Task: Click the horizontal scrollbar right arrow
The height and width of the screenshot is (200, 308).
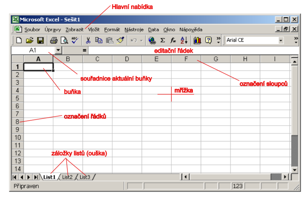Action: (x=285, y=177)
